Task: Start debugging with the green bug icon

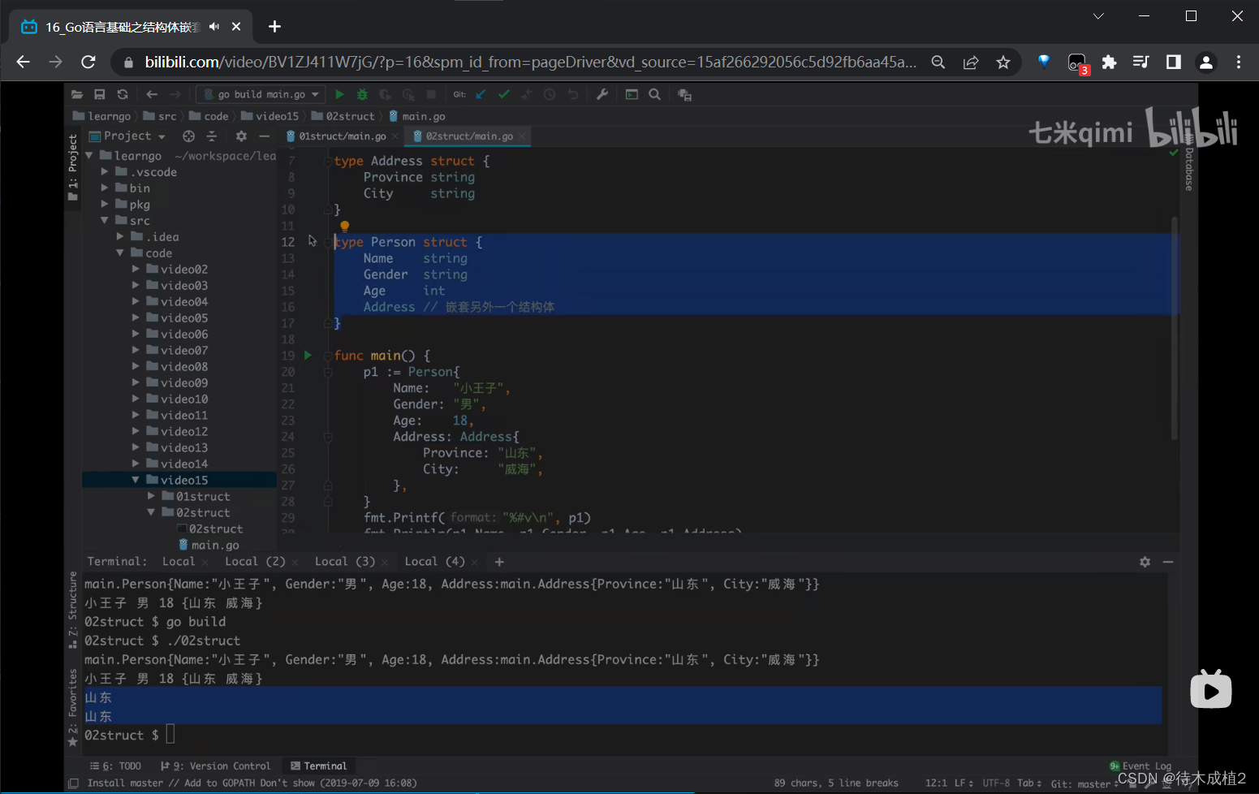Action: [x=362, y=95]
